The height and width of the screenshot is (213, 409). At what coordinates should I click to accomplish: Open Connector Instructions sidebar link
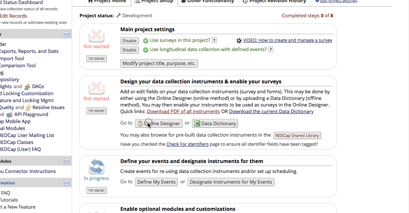(28, 172)
